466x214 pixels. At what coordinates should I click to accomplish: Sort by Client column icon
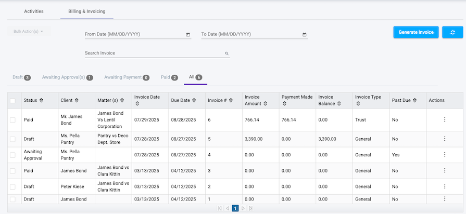77,100
